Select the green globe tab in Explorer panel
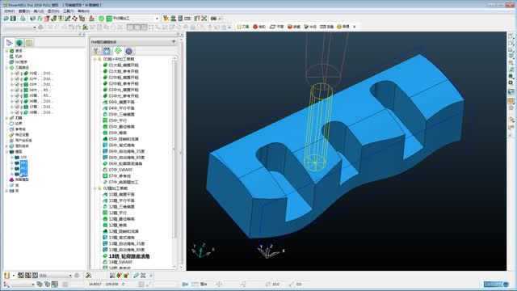 [x=19, y=43]
